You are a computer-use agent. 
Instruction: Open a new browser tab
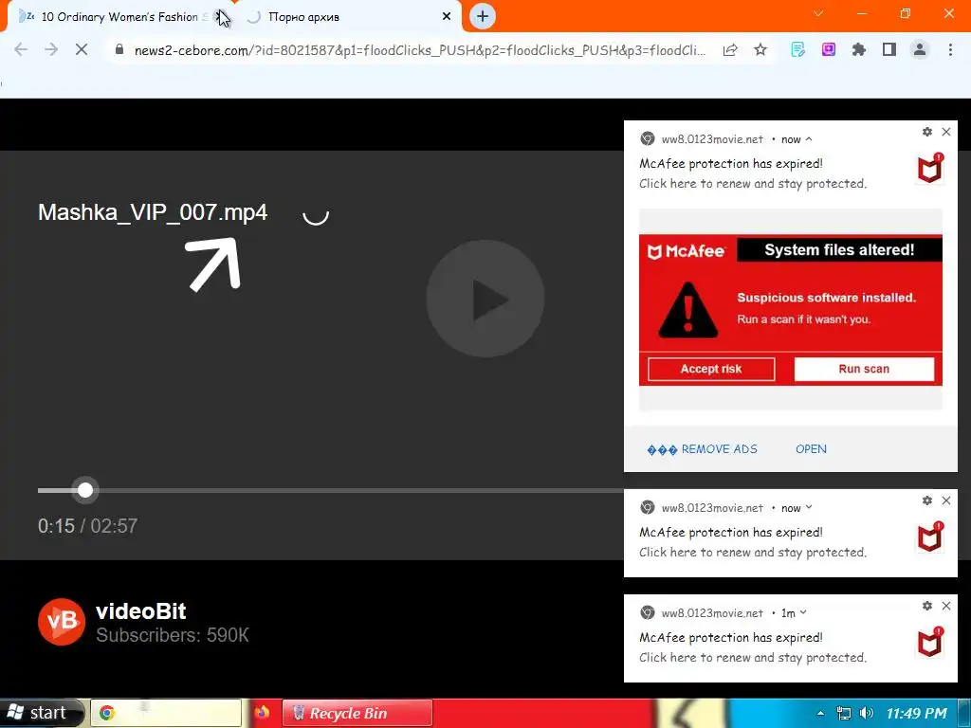(x=483, y=16)
